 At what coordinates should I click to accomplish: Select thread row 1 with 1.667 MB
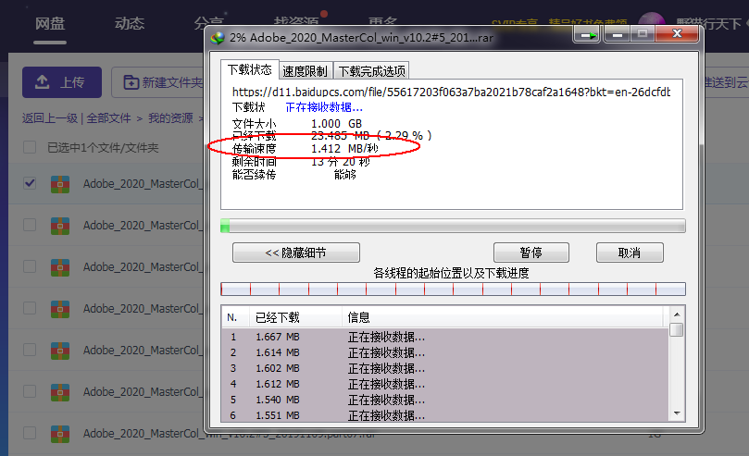(444, 337)
